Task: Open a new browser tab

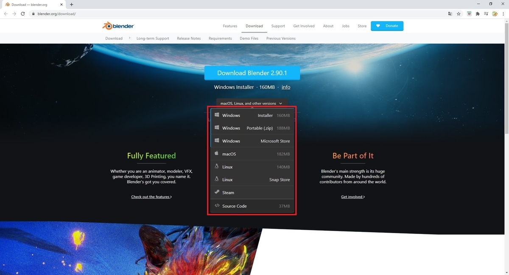Action: point(71,4)
